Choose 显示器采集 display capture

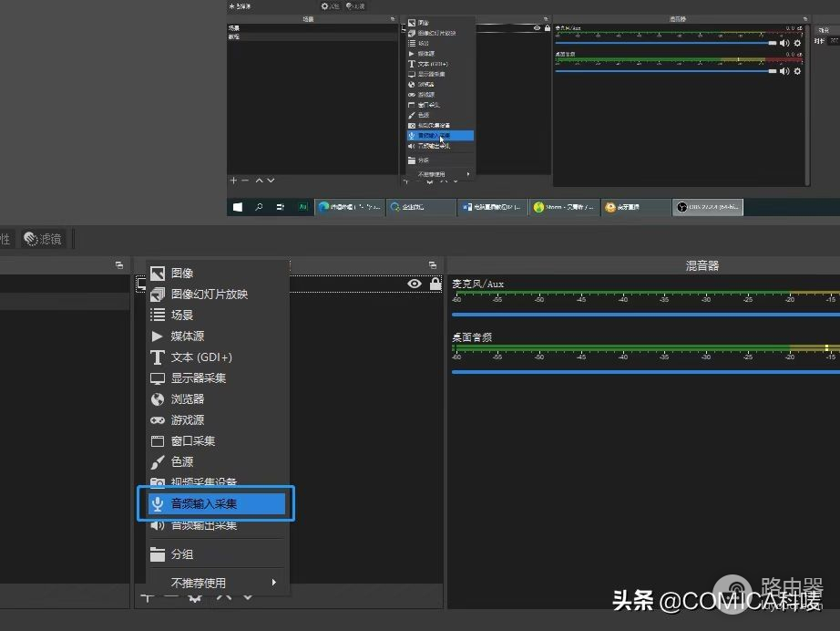(x=199, y=378)
